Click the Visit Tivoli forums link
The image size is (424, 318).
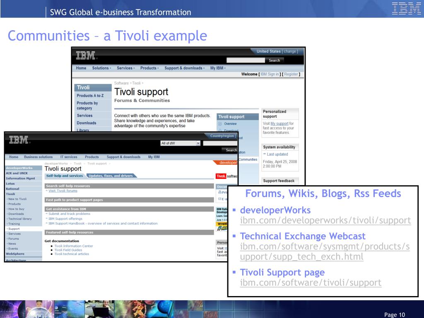(x=63, y=190)
